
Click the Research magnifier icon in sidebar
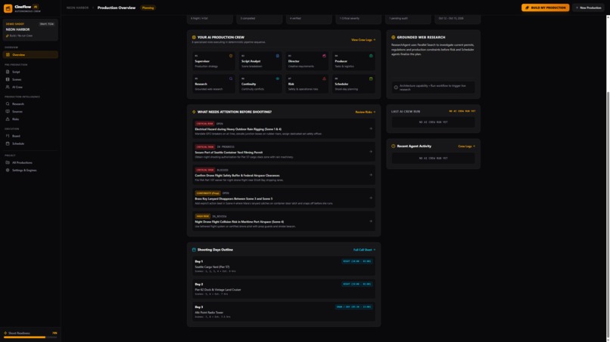[8, 103]
